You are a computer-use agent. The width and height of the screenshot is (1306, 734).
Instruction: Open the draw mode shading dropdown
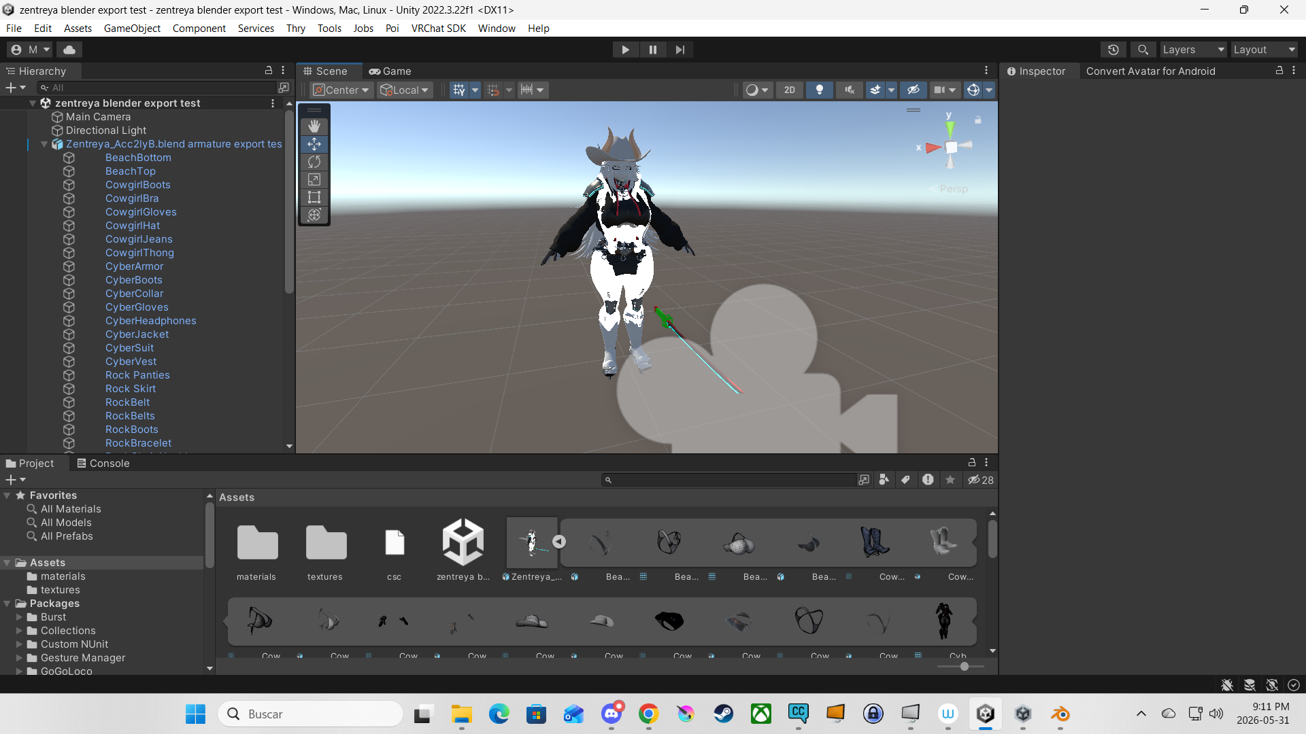click(x=756, y=90)
